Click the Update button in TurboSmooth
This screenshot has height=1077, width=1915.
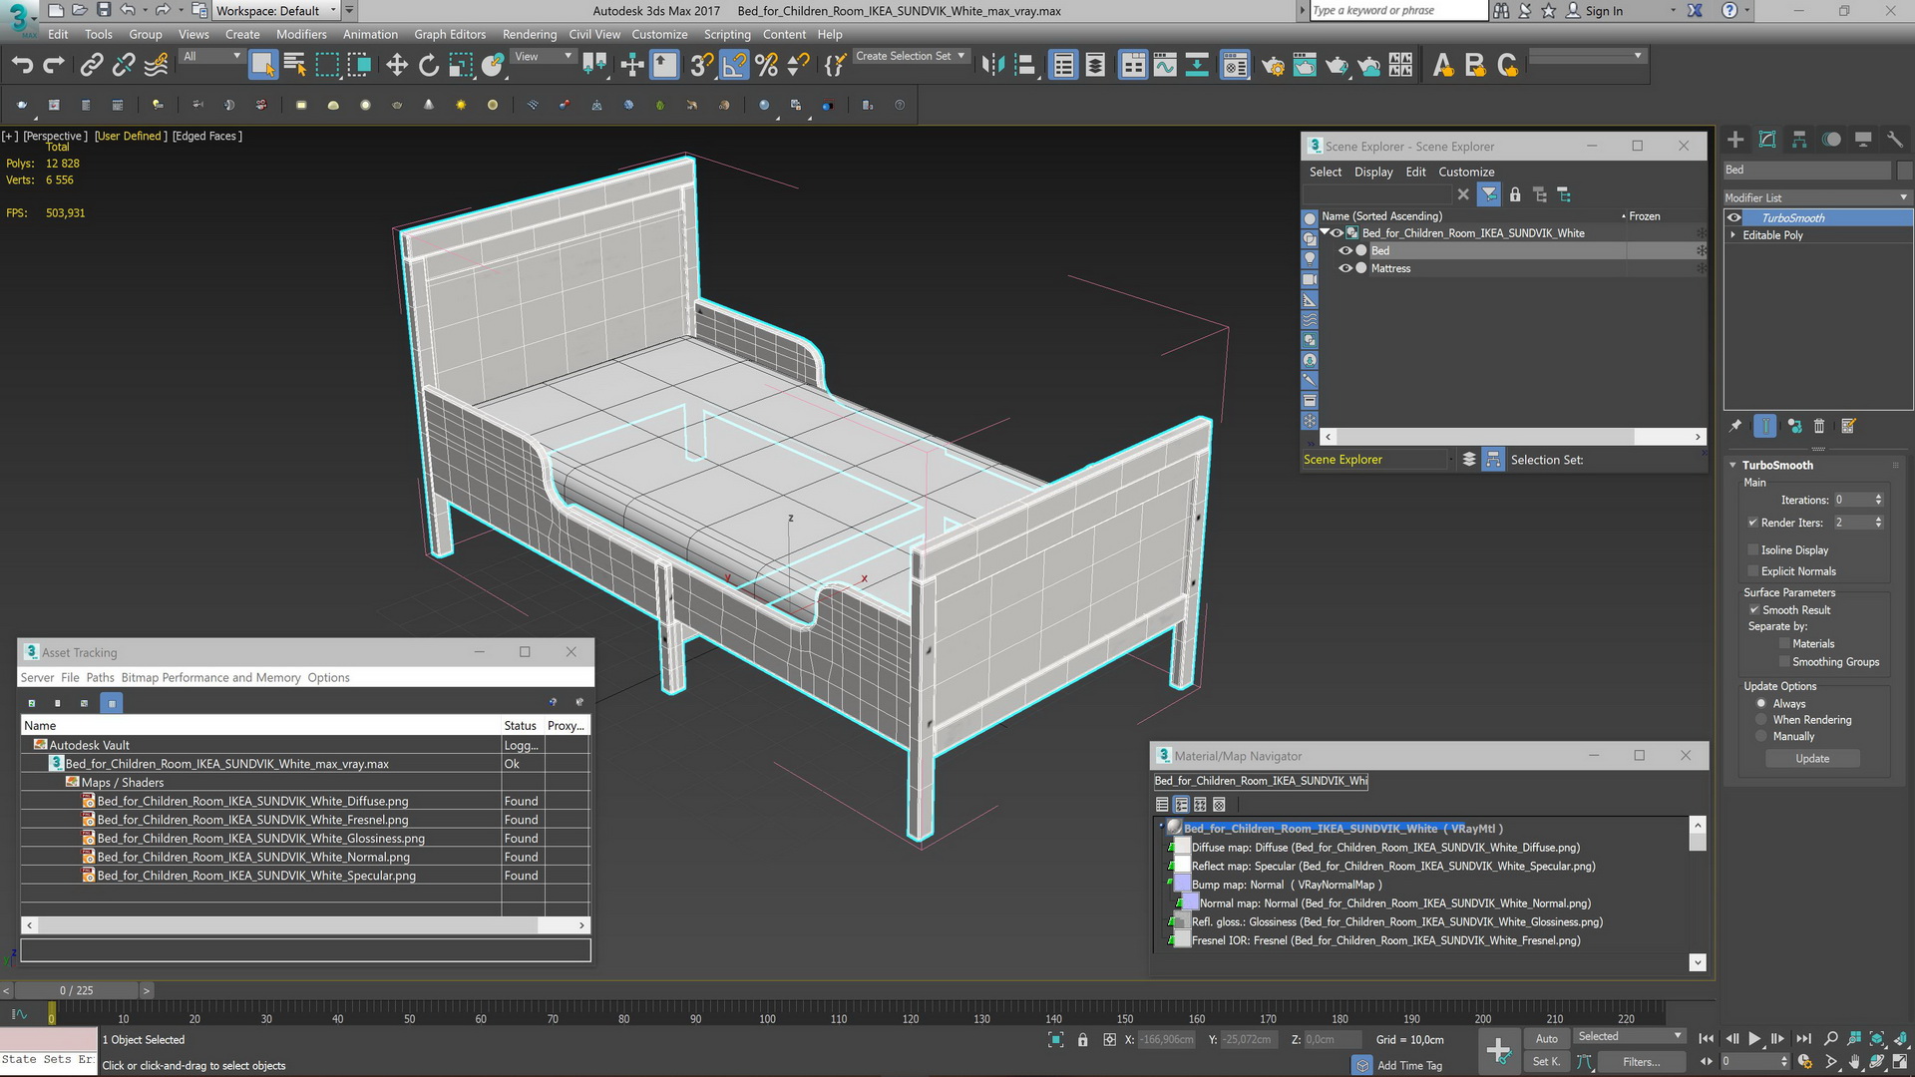pyautogui.click(x=1812, y=759)
